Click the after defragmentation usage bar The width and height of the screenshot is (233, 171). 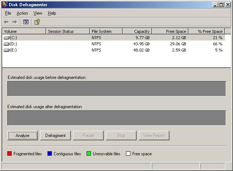coord(116,118)
